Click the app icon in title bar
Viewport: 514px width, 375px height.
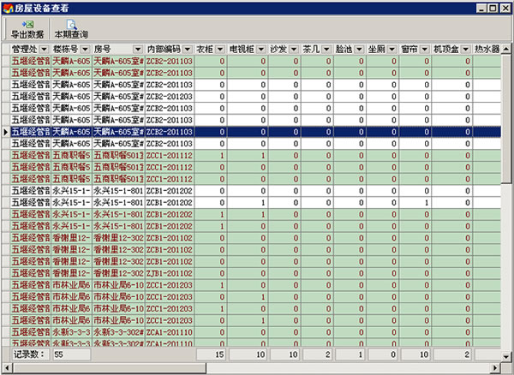(x=8, y=7)
